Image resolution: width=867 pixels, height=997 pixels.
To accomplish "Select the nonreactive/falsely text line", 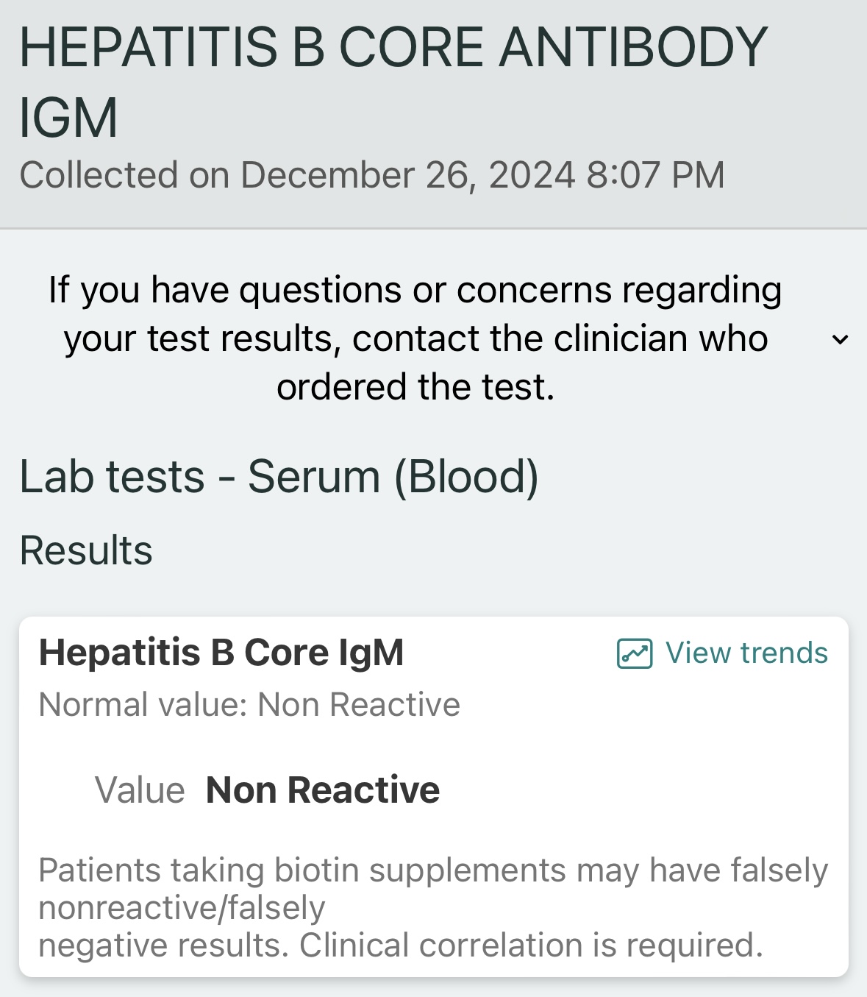I will (x=182, y=908).
